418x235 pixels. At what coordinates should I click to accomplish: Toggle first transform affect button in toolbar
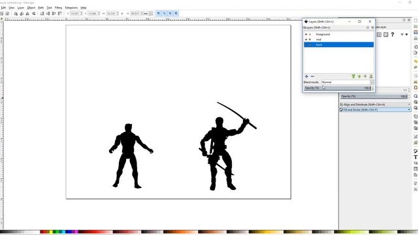coord(158,13)
